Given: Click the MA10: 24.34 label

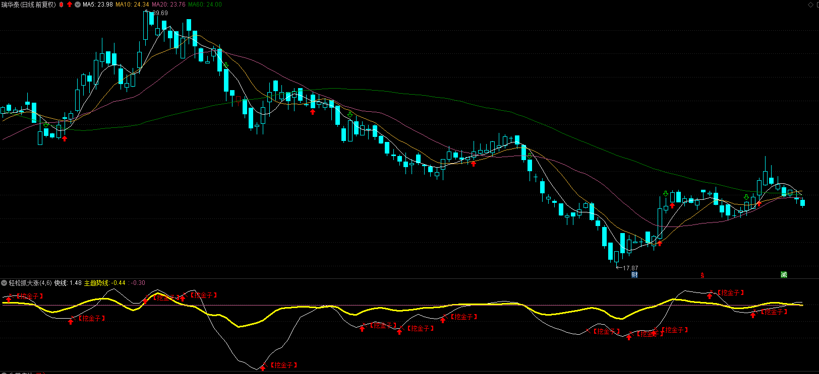Looking at the screenshot, I should [x=132, y=5].
